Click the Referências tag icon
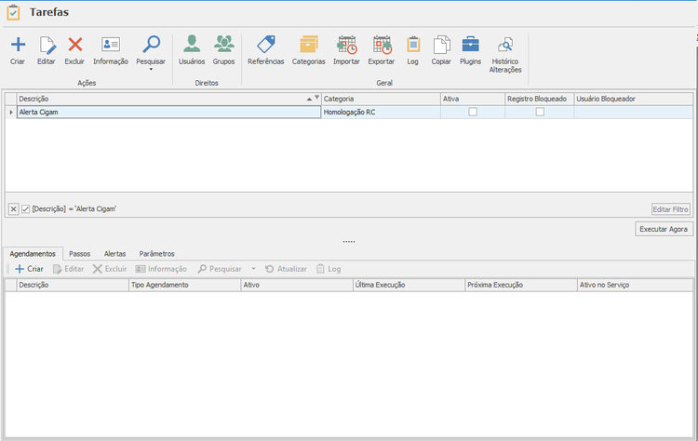The width and height of the screenshot is (698, 441). click(266, 45)
